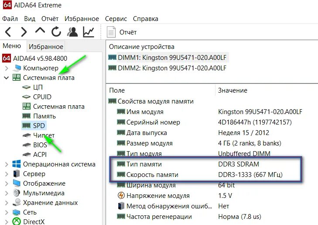Expand the Операционная система node
318x225 pixels.
[7, 164]
